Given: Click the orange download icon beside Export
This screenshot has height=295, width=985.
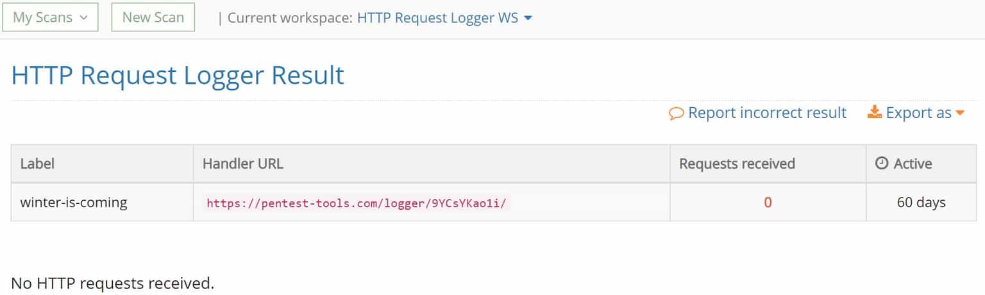Looking at the screenshot, I should coord(874,113).
